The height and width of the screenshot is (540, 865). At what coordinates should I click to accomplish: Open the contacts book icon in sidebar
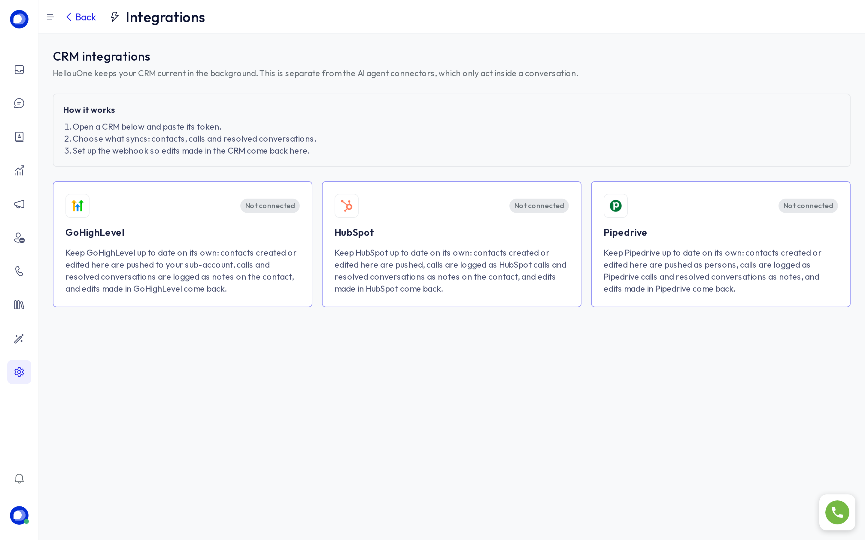(19, 137)
